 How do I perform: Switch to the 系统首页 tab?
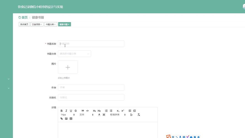coord(24,24)
